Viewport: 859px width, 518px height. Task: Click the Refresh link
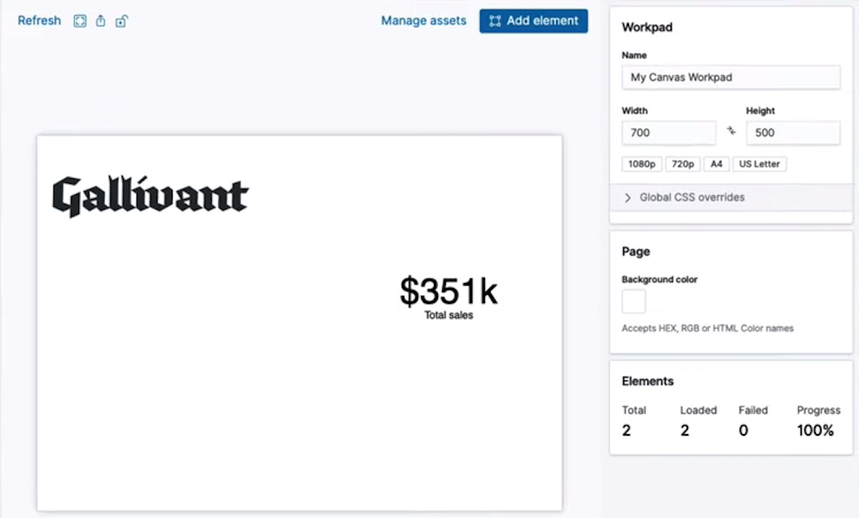[x=38, y=21]
